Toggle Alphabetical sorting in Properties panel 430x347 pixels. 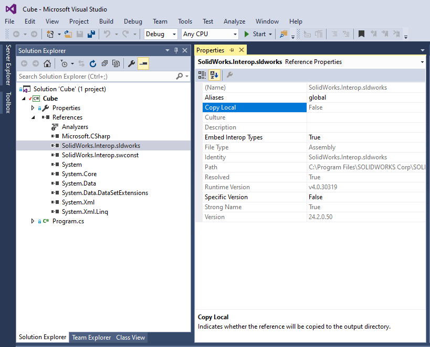click(x=214, y=75)
